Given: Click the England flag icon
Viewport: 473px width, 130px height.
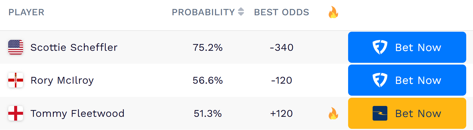Looking at the screenshot, I should pyautogui.click(x=16, y=113).
